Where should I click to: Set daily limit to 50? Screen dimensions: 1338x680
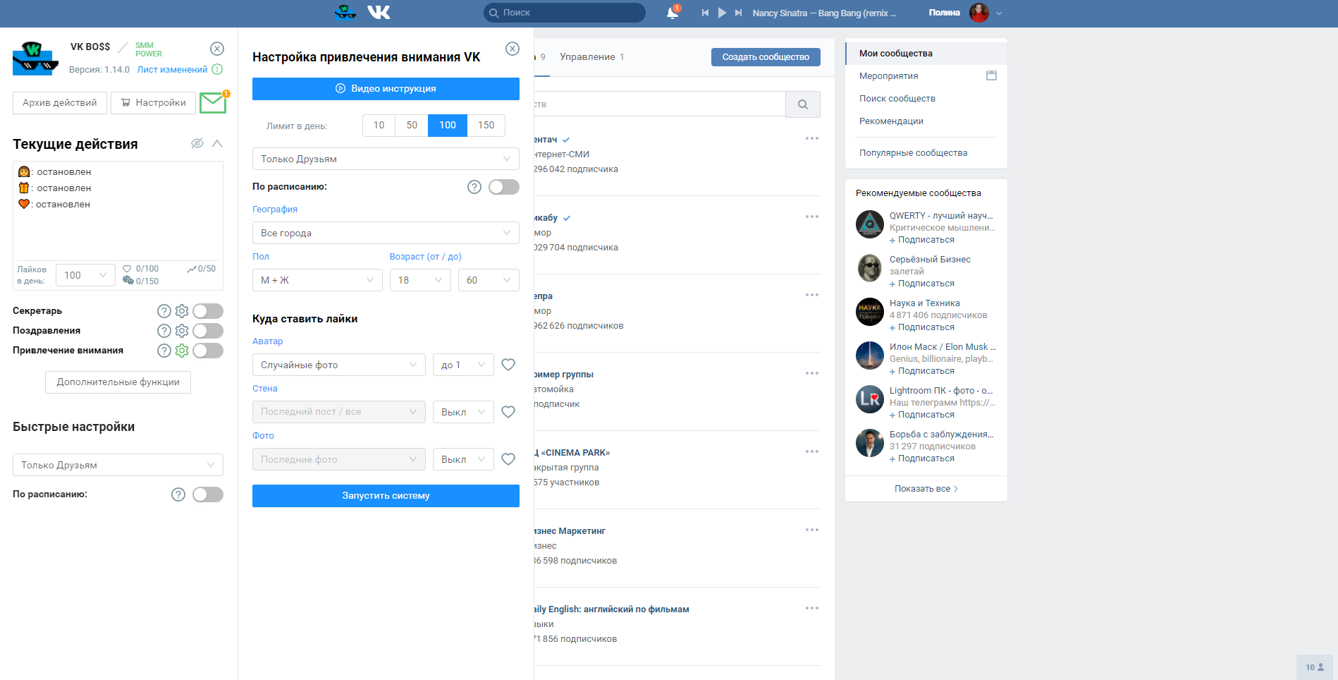click(x=412, y=125)
